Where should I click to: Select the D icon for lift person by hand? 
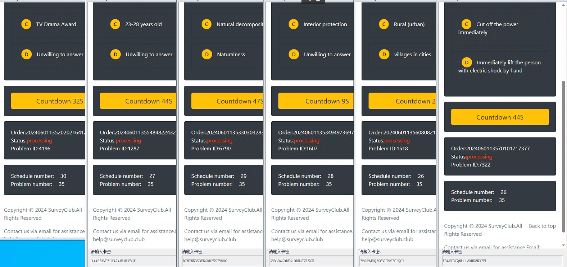tap(467, 62)
